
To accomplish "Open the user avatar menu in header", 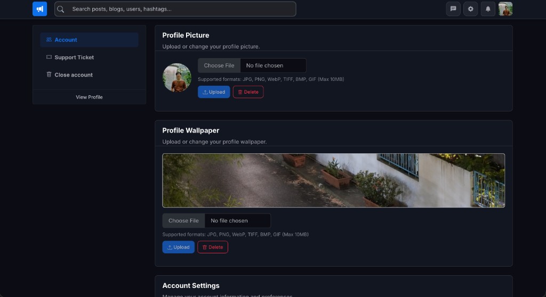I will 505,9.
